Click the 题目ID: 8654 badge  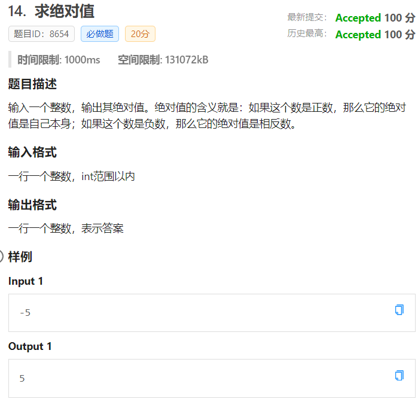point(41,34)
